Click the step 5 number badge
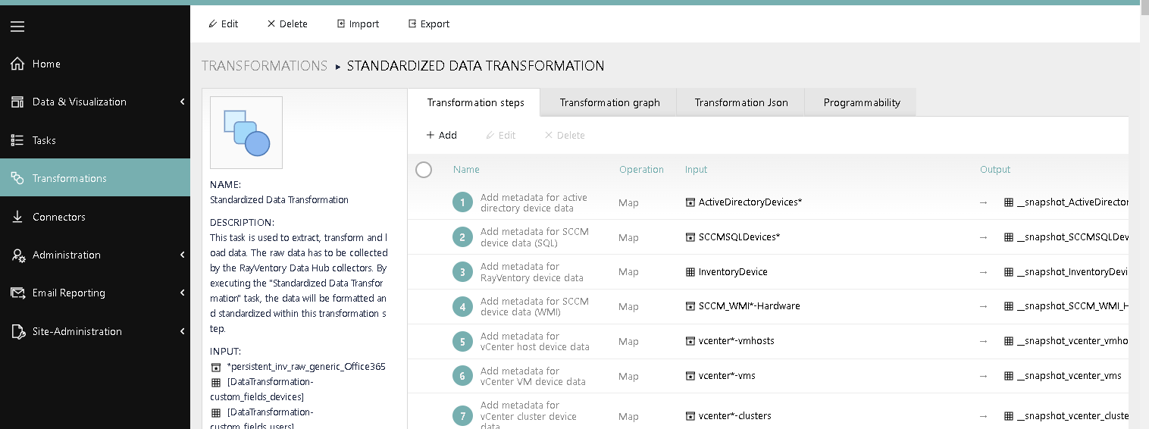 coord(462,341)
